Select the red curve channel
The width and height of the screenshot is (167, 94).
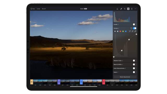coord(120,31)
